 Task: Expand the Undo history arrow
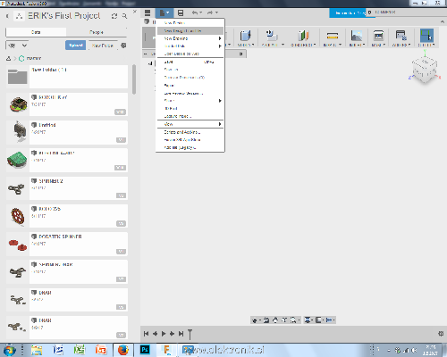click(200, 12)
